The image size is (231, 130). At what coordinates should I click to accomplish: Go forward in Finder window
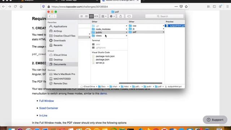point(54,16)
